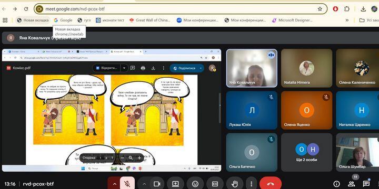Toggle the camera on or off
Screen dimensions: 379x189
157,184
